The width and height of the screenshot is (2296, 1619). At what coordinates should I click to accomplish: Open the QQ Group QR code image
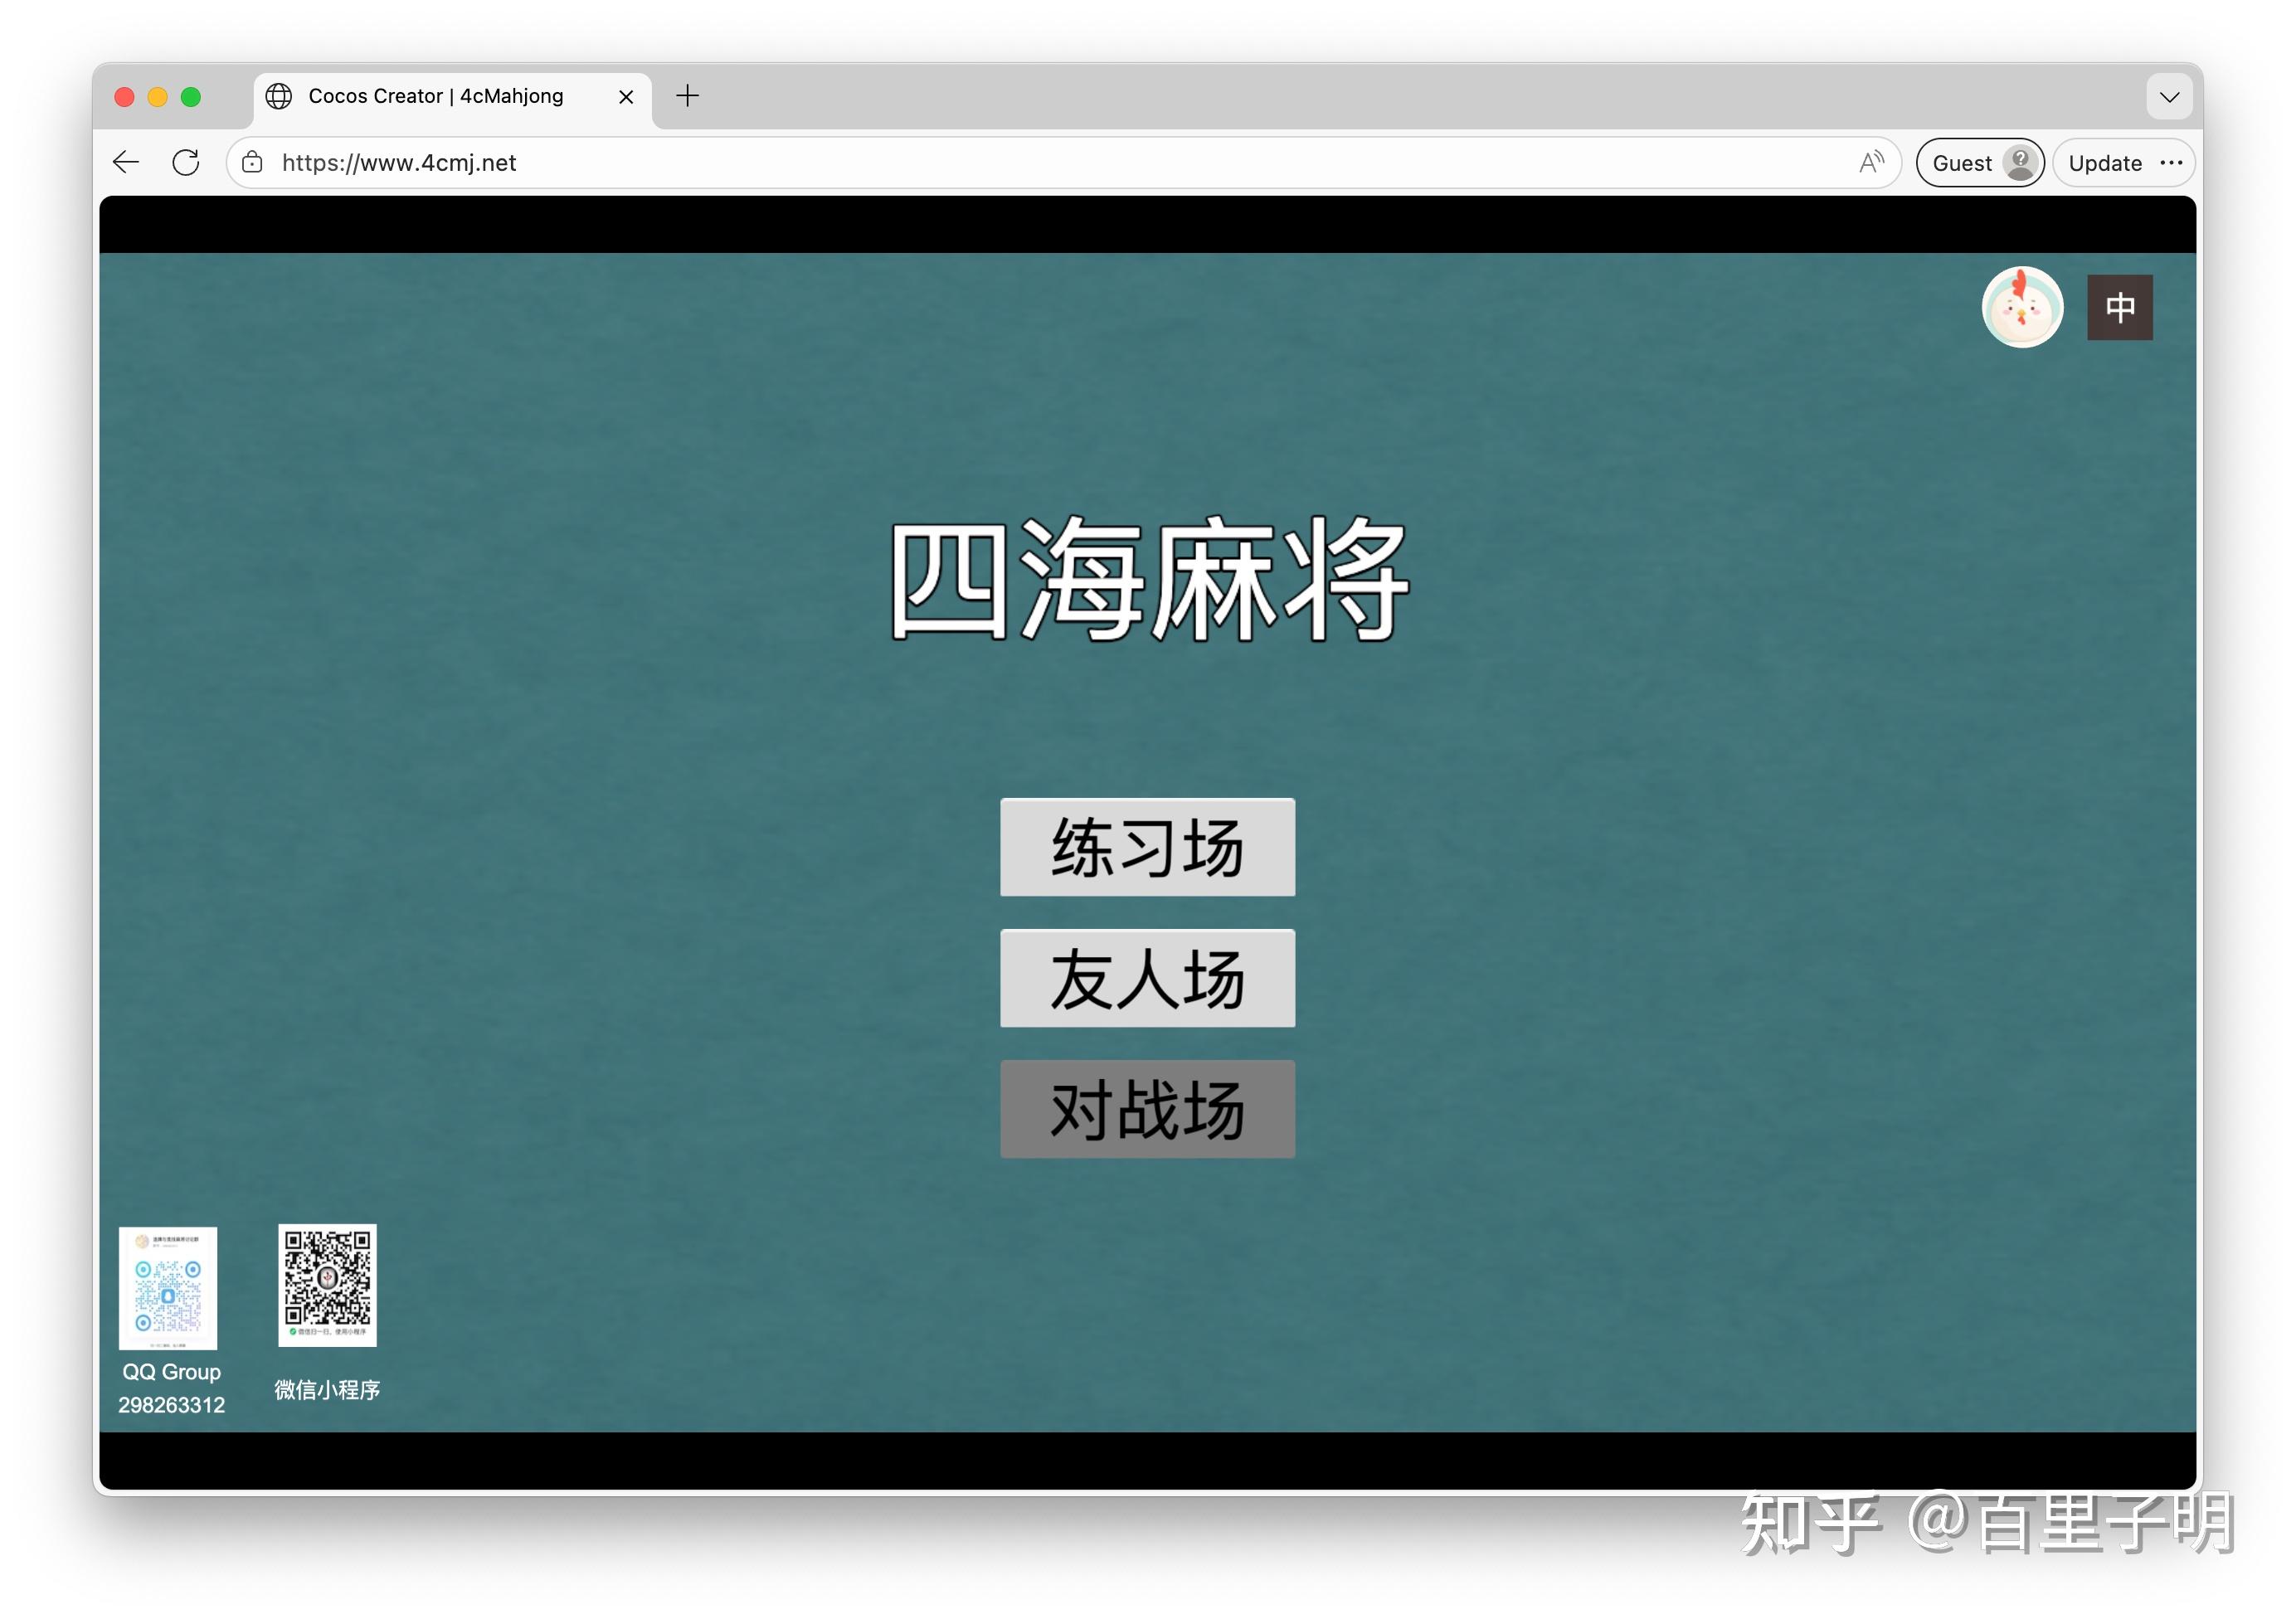pos(168,1288)
